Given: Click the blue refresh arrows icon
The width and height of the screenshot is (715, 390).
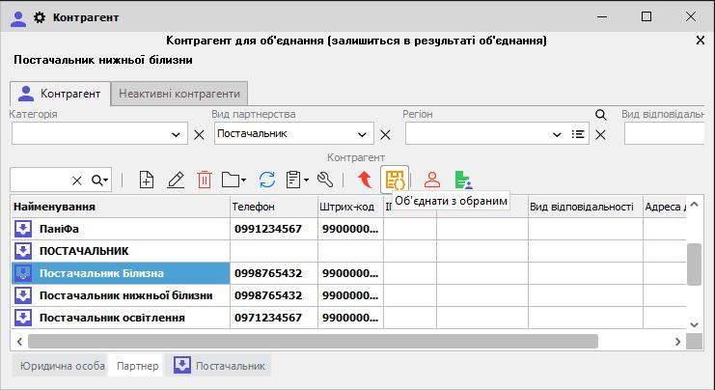Looking at the screenshot, I should [267, 180].
